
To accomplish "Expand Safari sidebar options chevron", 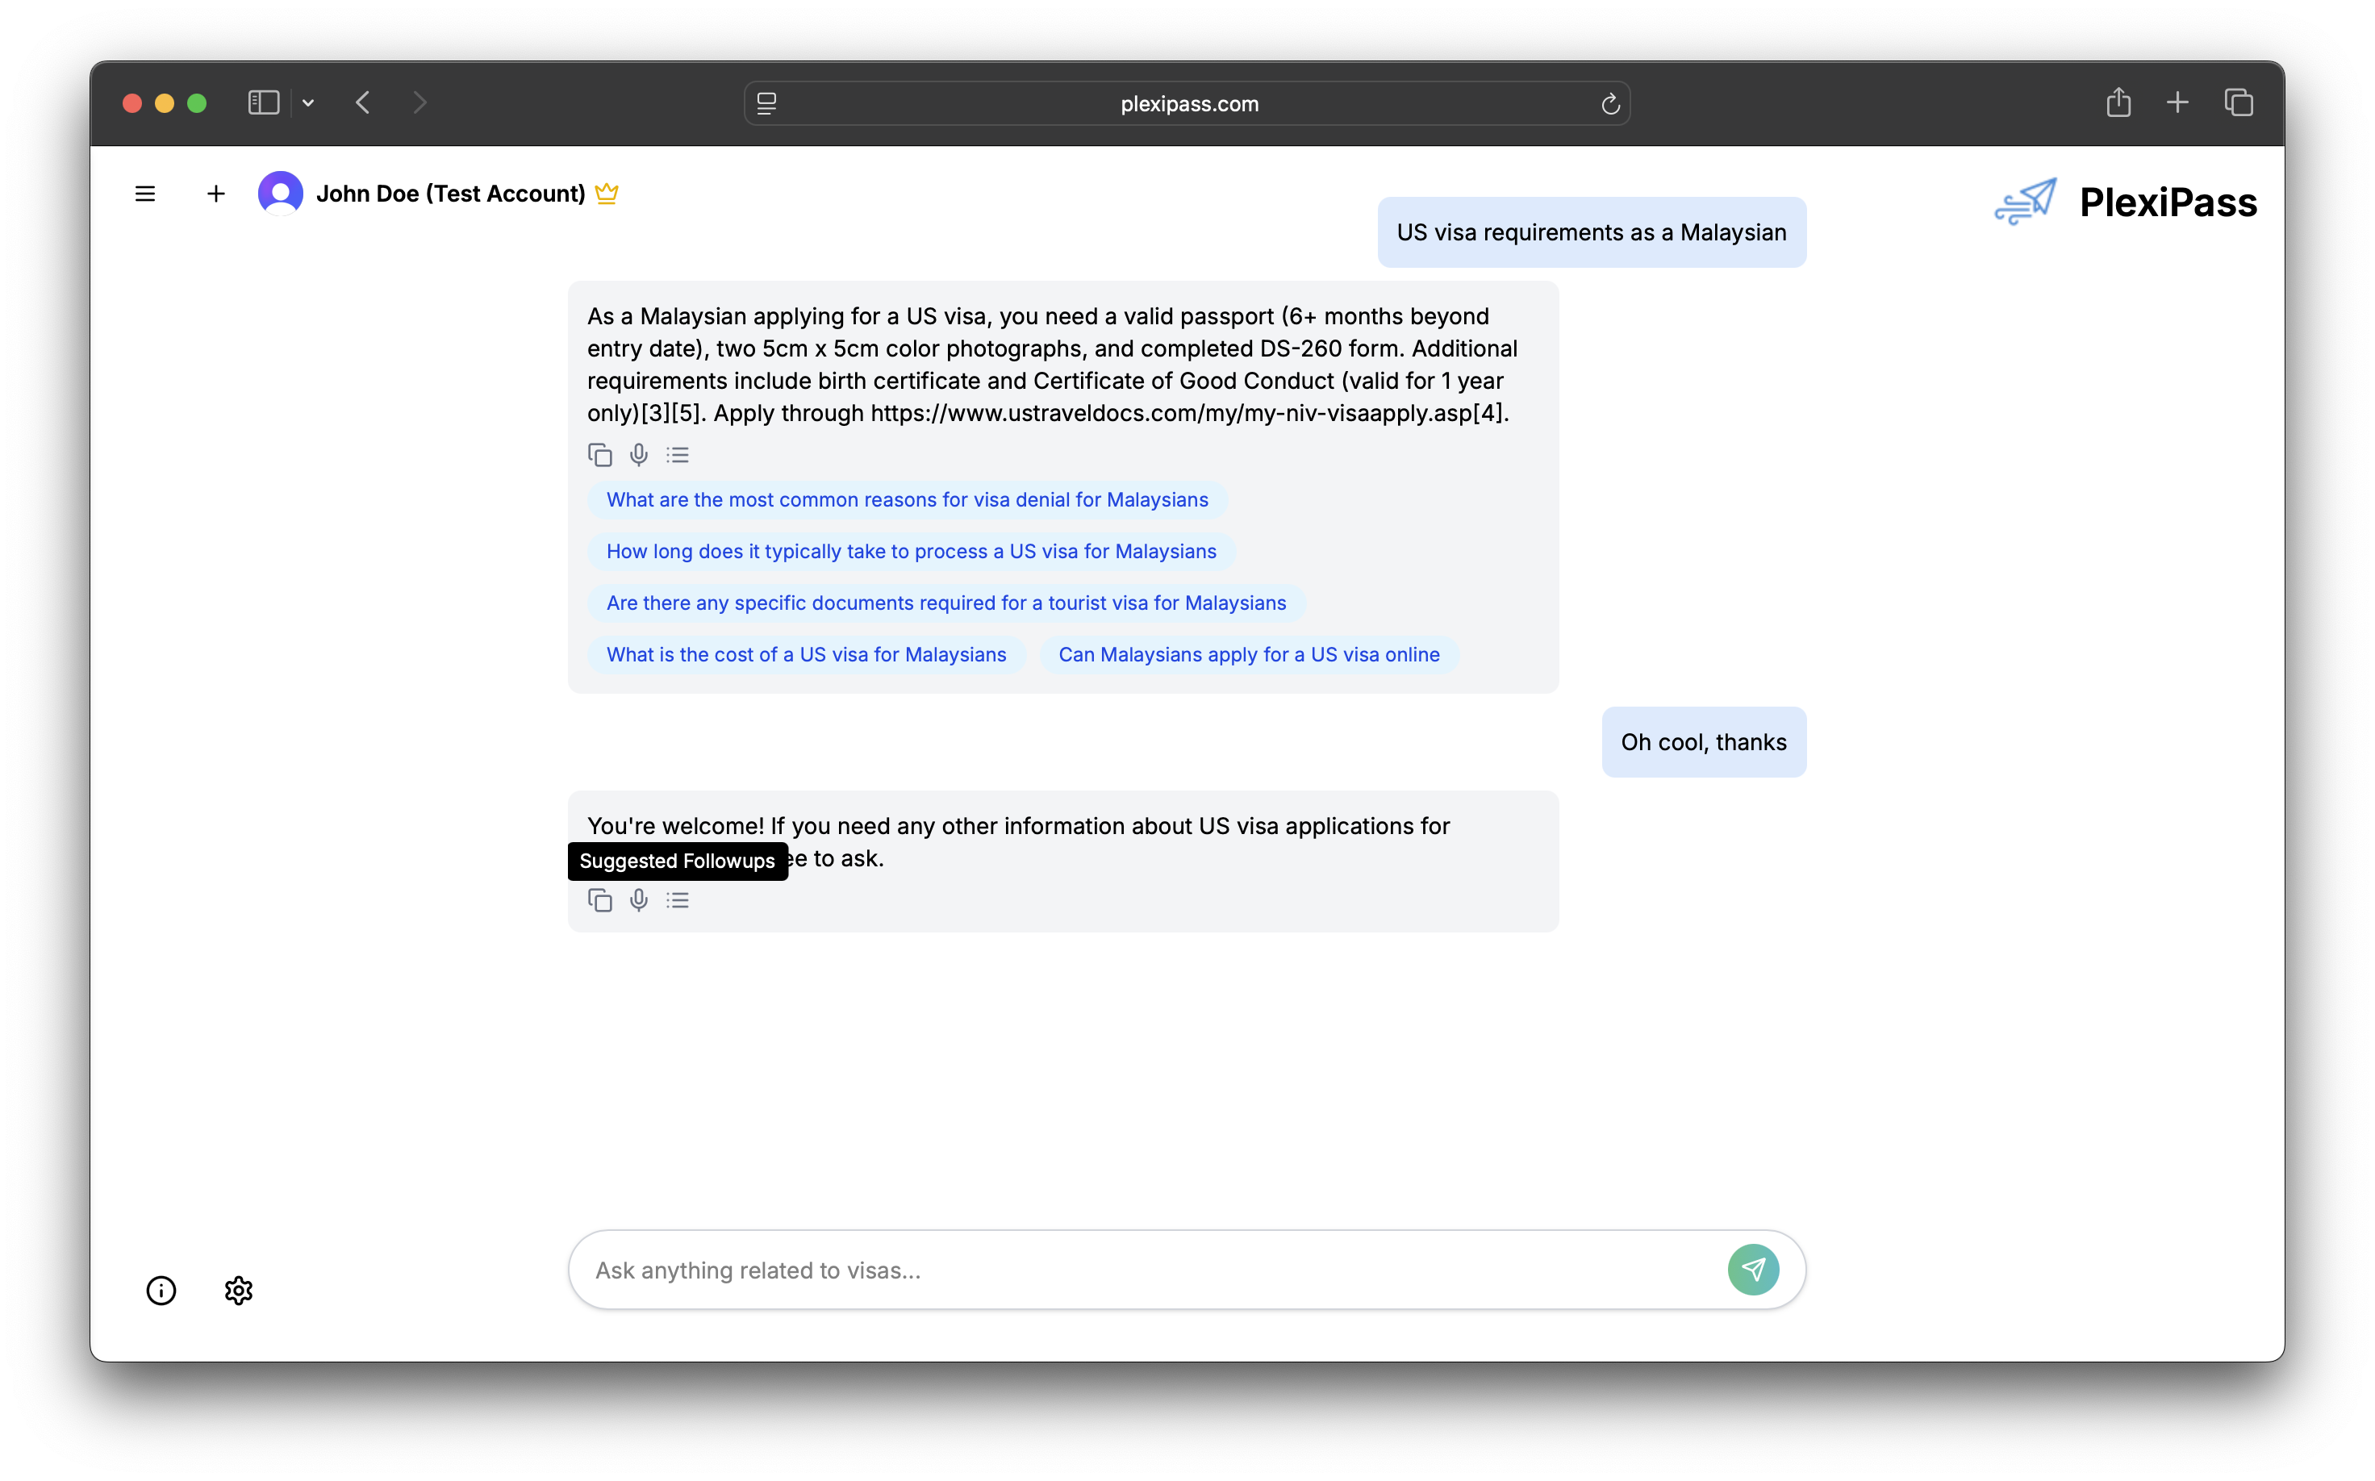I will (x=308, y=103).
